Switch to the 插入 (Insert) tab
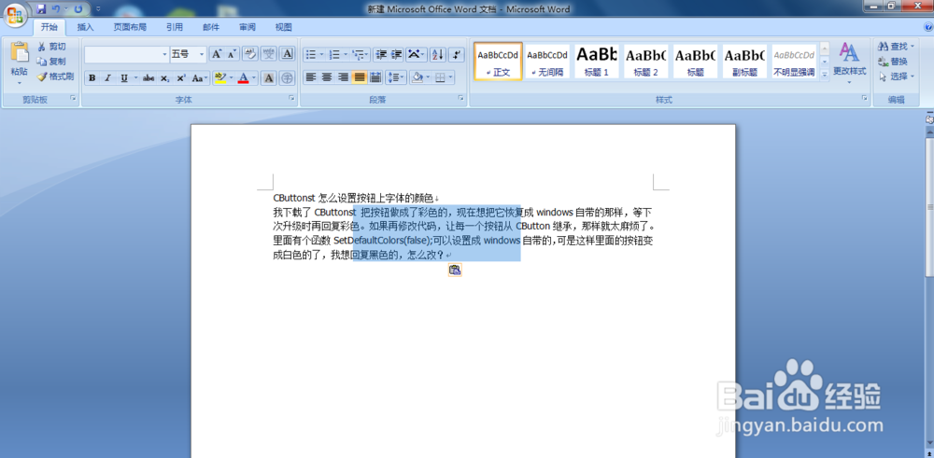 (85, 27)
